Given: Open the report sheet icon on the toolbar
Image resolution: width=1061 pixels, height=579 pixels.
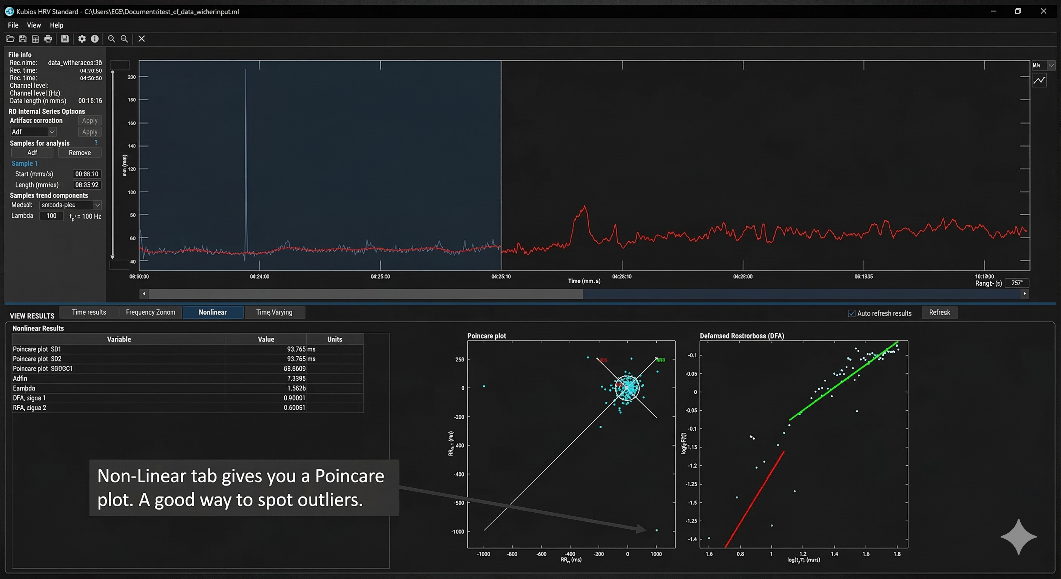Looking at the screenshot, I should (x=35, y=39).
